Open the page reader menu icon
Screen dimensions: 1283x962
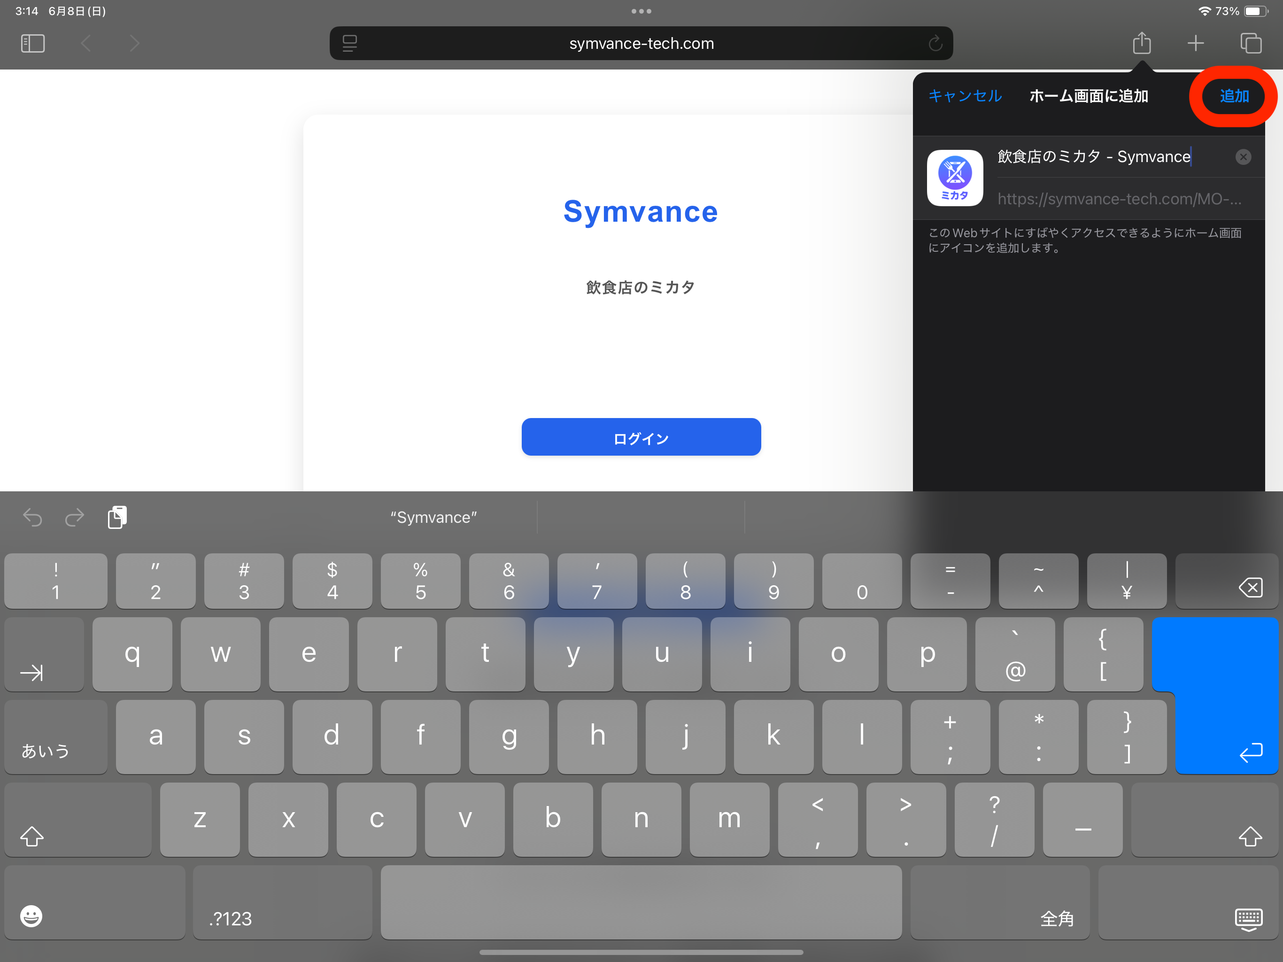coord(350,44)
